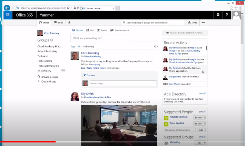Screen dimensions: 245x146
Task: Expand the Join dropdown for Marketing group
Action: (x=204, y=143)
